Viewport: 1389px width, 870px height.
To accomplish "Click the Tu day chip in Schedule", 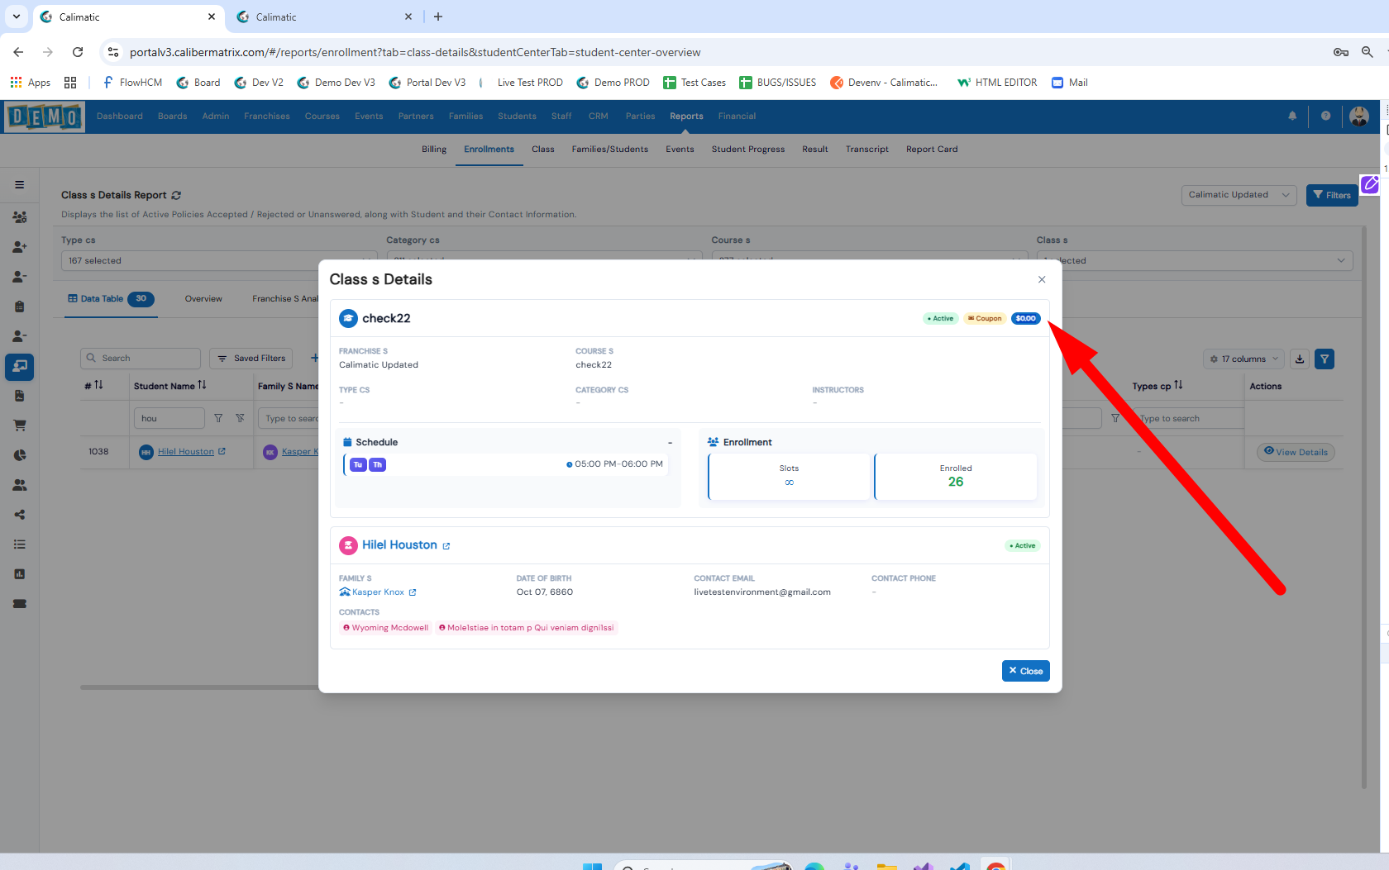I will click(x=358, y=464).
